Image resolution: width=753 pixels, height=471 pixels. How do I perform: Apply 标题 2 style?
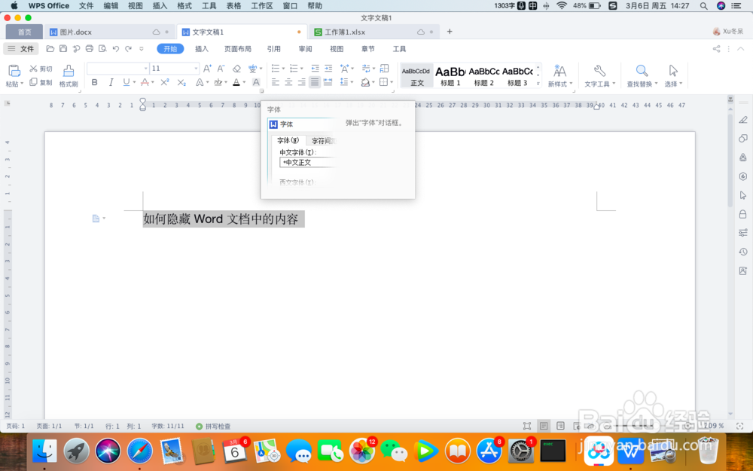coord(484,75)
